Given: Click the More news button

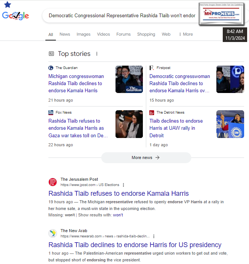Looking at the screenshot, I should click(146, 157).
